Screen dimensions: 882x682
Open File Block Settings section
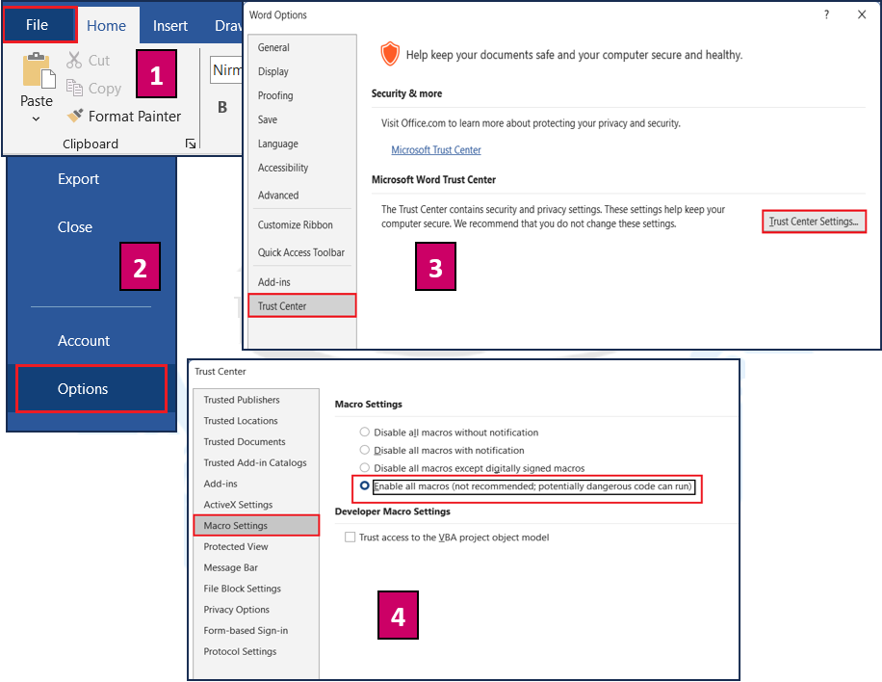tap(256, 589)
